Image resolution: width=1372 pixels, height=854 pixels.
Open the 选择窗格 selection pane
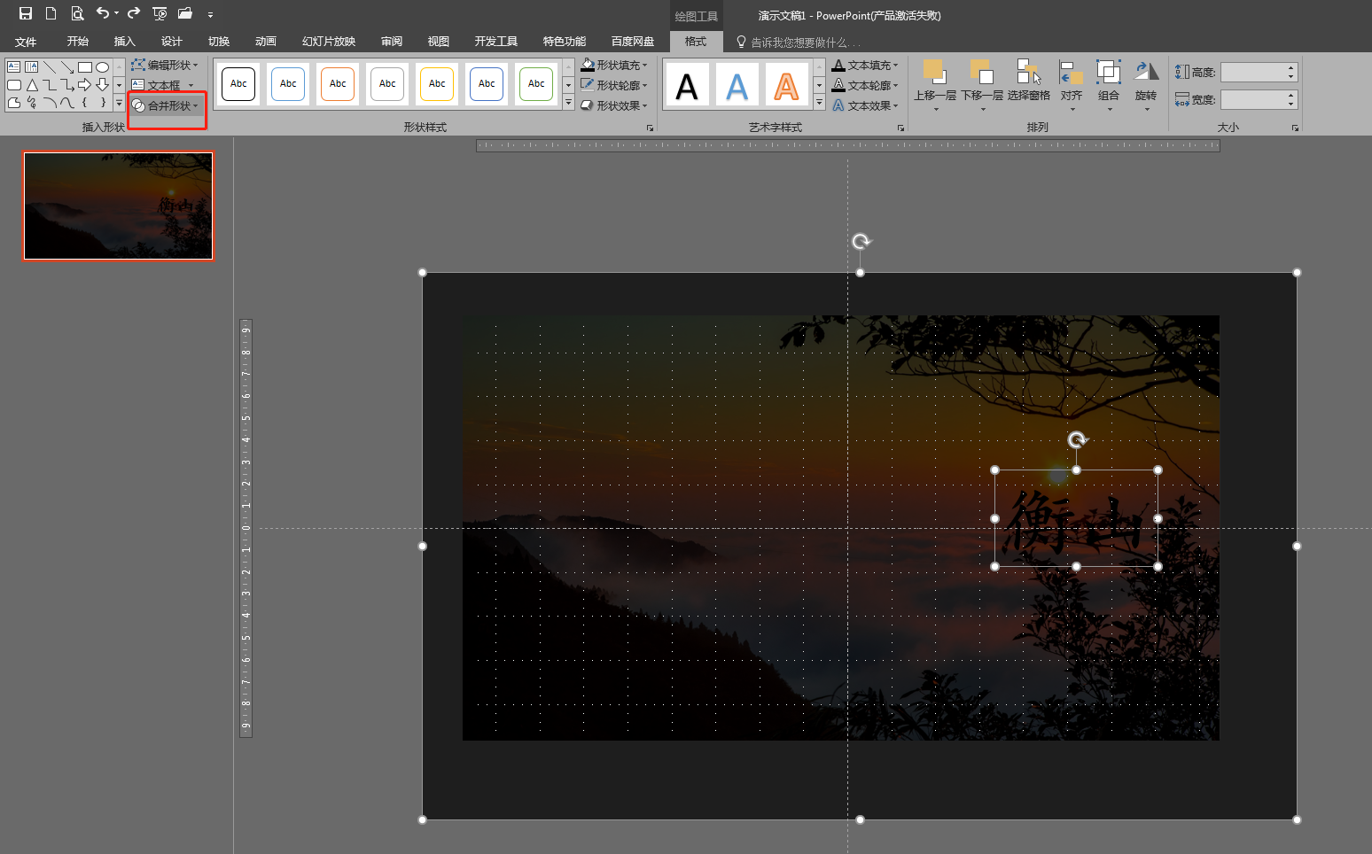(x=1028, y=82)
